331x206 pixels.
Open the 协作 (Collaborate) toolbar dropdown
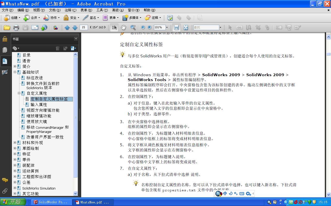click(51, 18)
